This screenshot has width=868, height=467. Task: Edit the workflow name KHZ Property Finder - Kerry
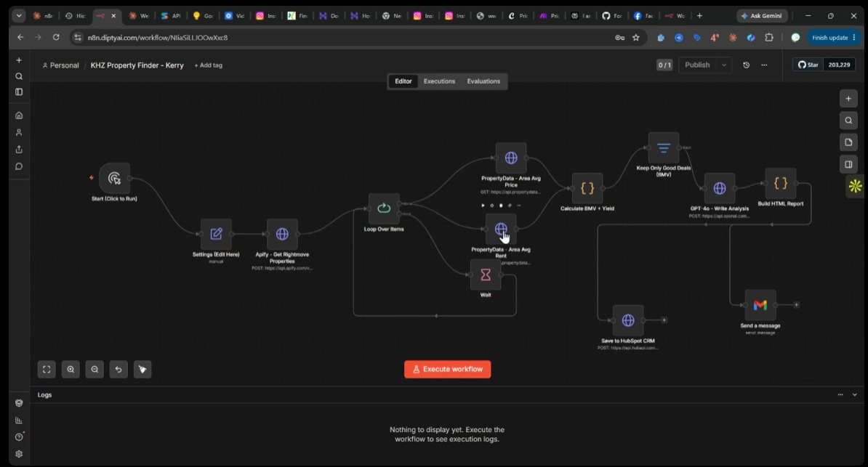point(137,65)
